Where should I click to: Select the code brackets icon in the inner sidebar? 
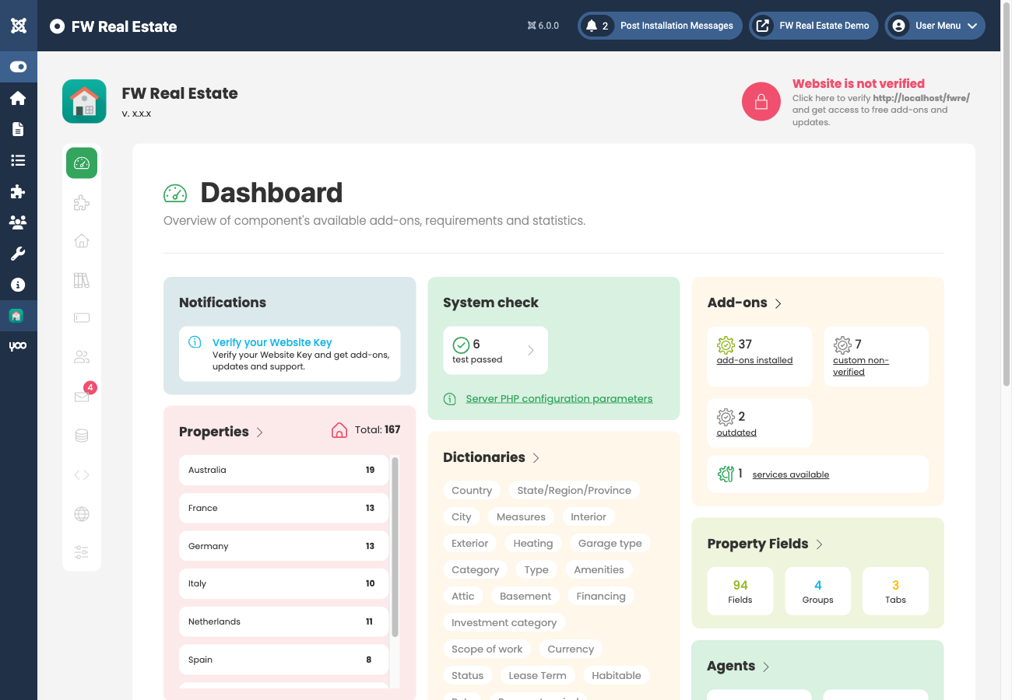point(81,474)
